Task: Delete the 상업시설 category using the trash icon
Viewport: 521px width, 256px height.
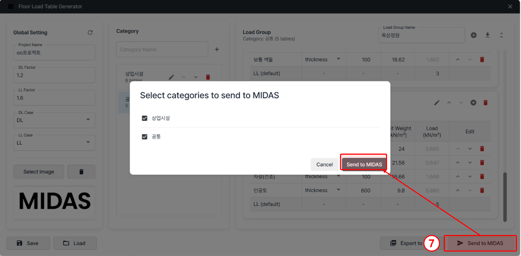Action: (x=208, y=77)
